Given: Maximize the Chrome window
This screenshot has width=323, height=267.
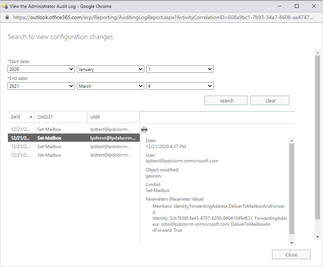Looking at the screenshot, I should (x=297, y=6).
